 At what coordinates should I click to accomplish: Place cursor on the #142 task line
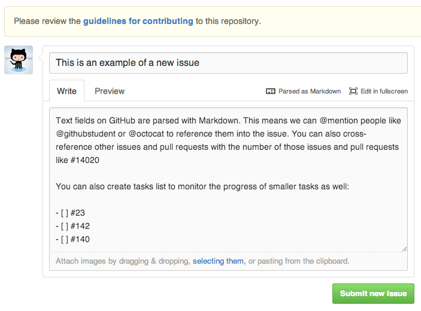[x=73, y=226]
